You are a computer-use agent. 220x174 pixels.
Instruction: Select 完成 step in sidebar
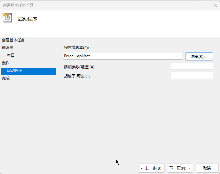click(x=6, y=78)
